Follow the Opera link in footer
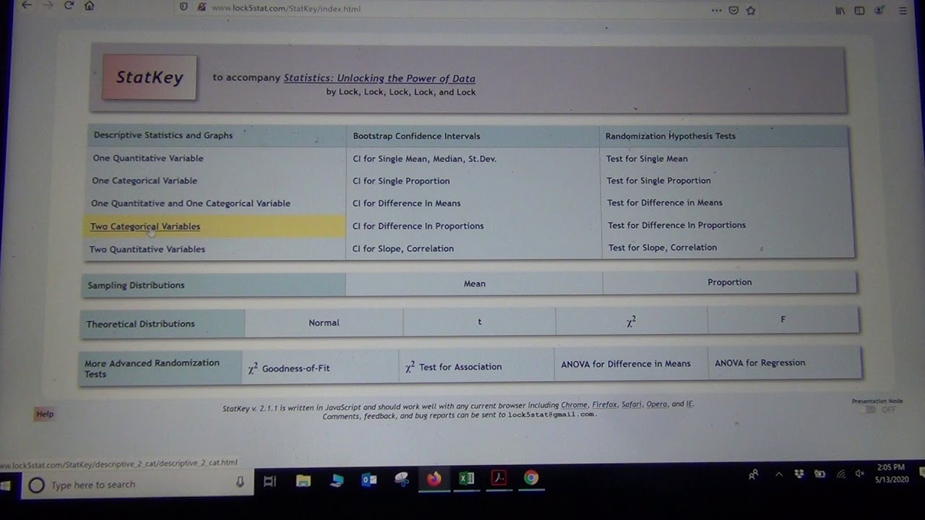This screenshot has width=925, height=520. tap(657, 404)
